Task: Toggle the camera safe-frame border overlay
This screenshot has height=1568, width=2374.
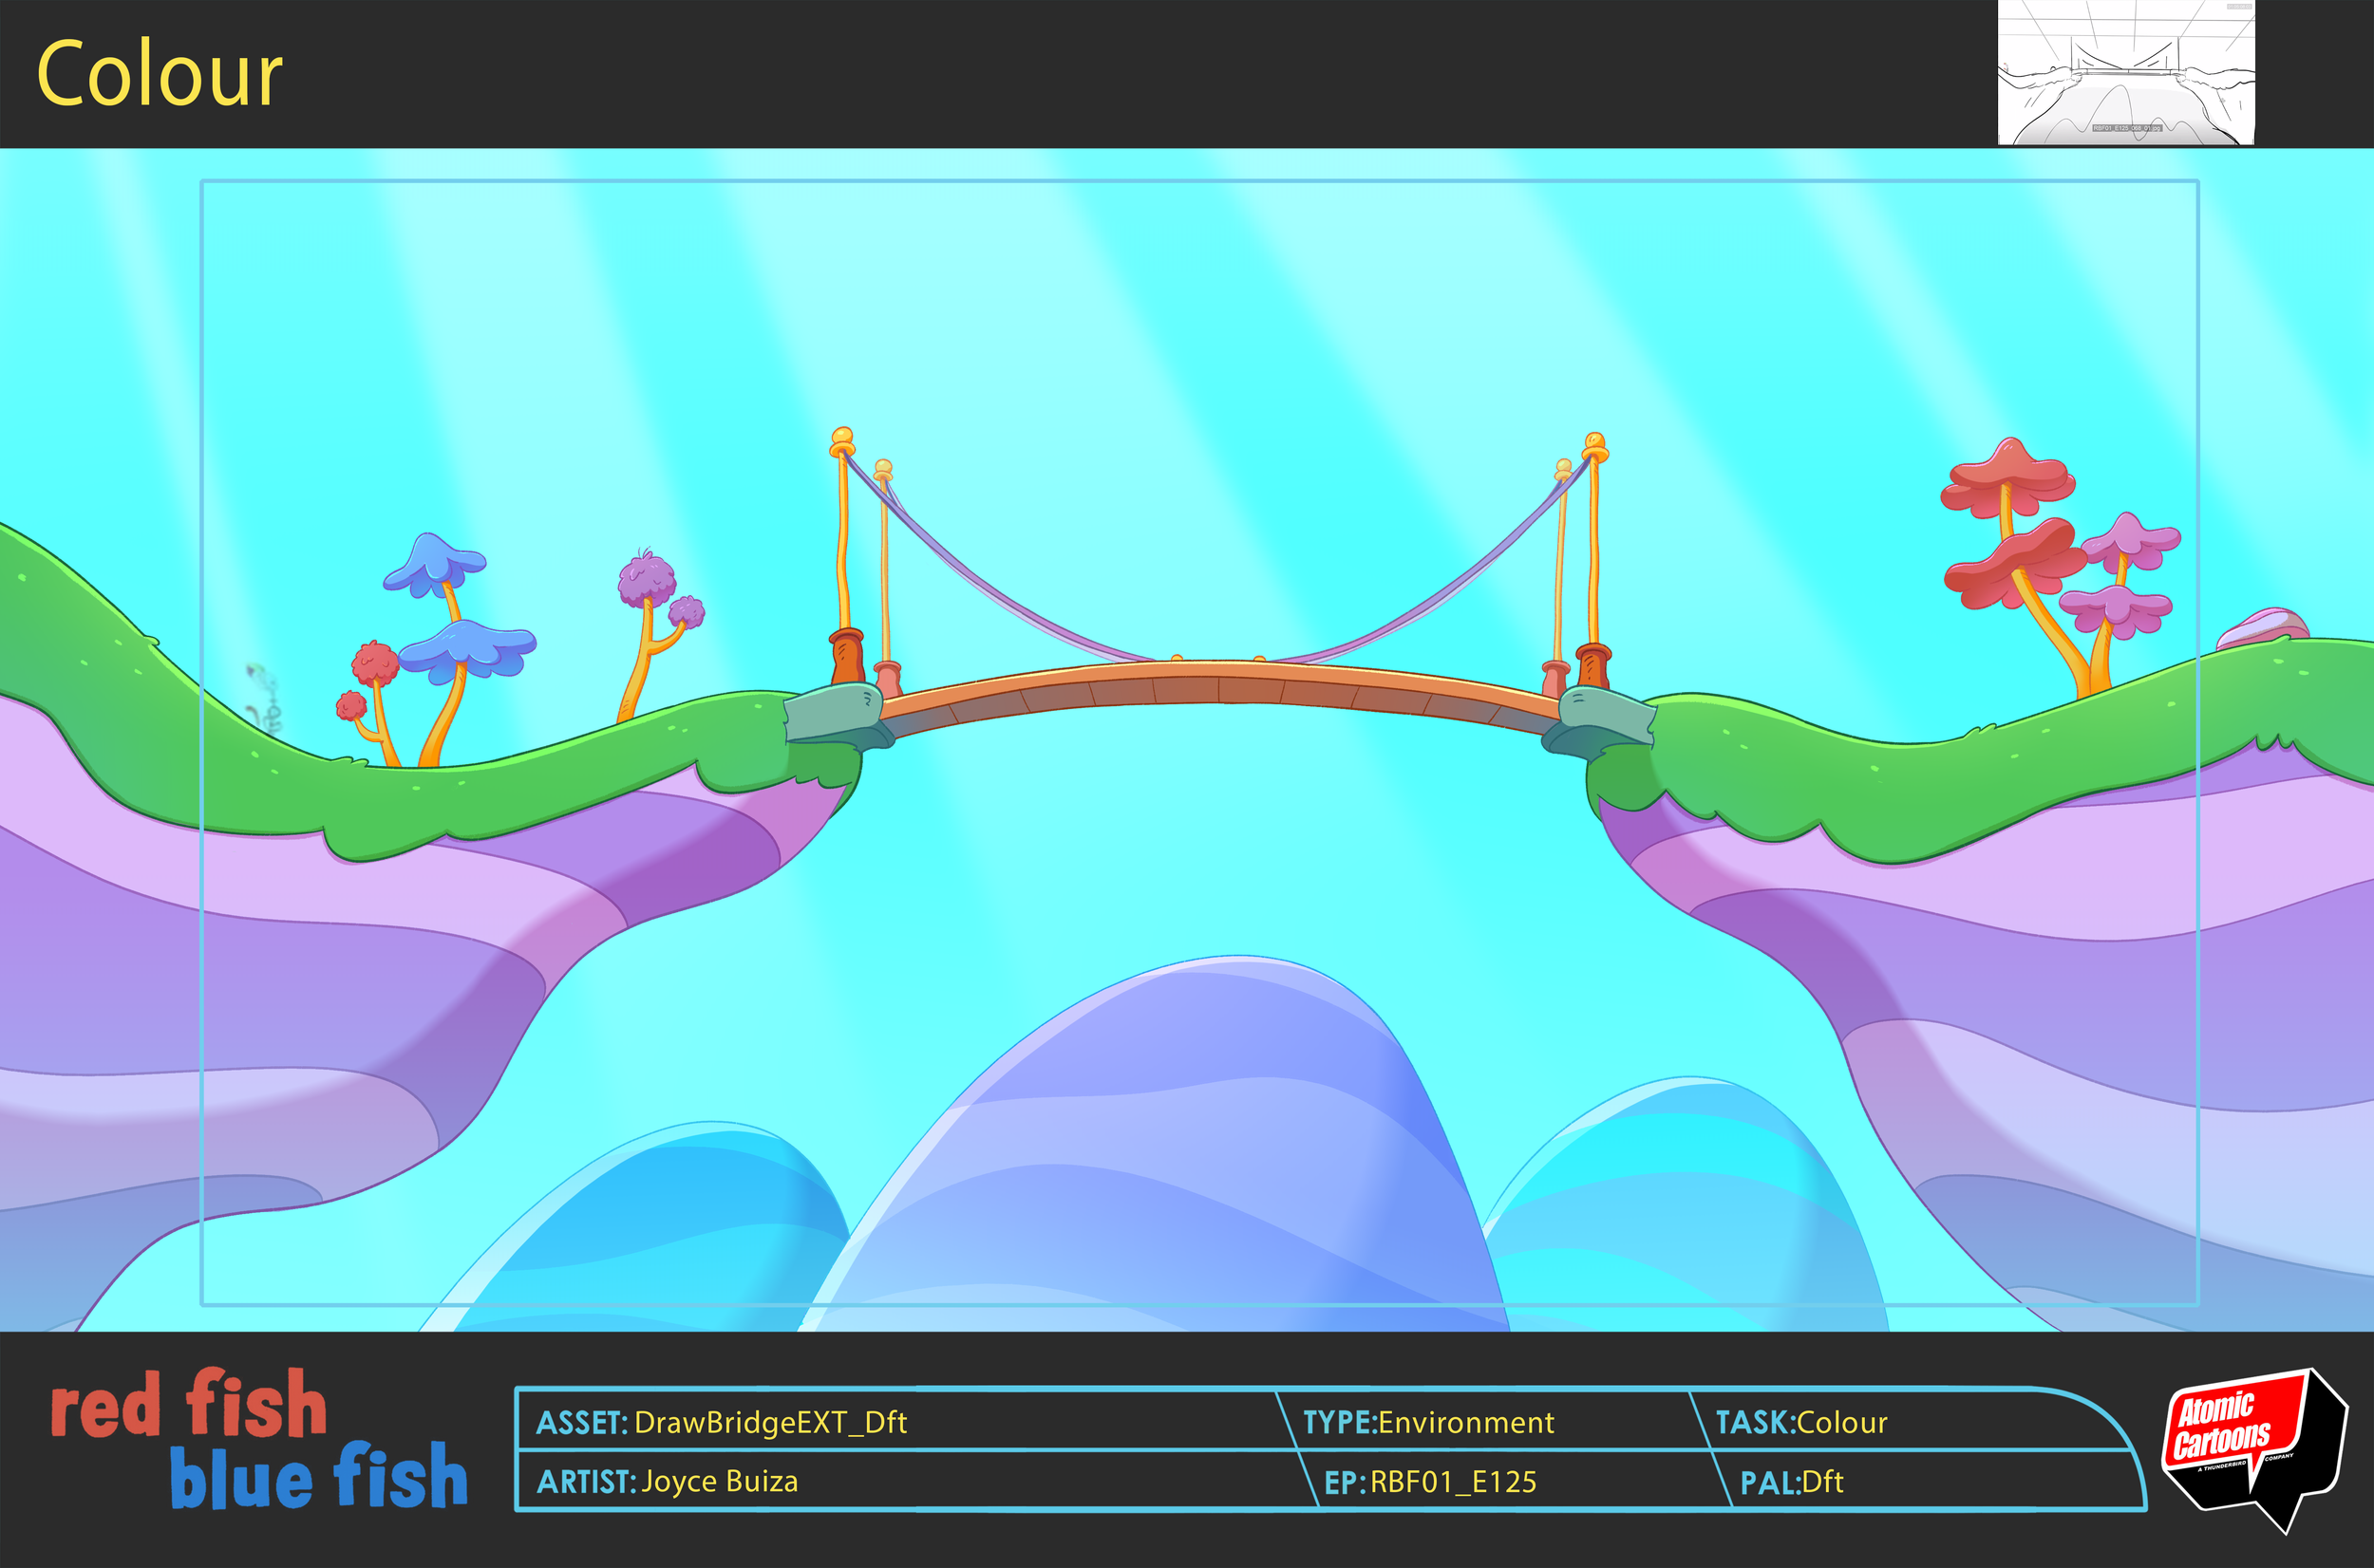Action: coord(1200,182)
